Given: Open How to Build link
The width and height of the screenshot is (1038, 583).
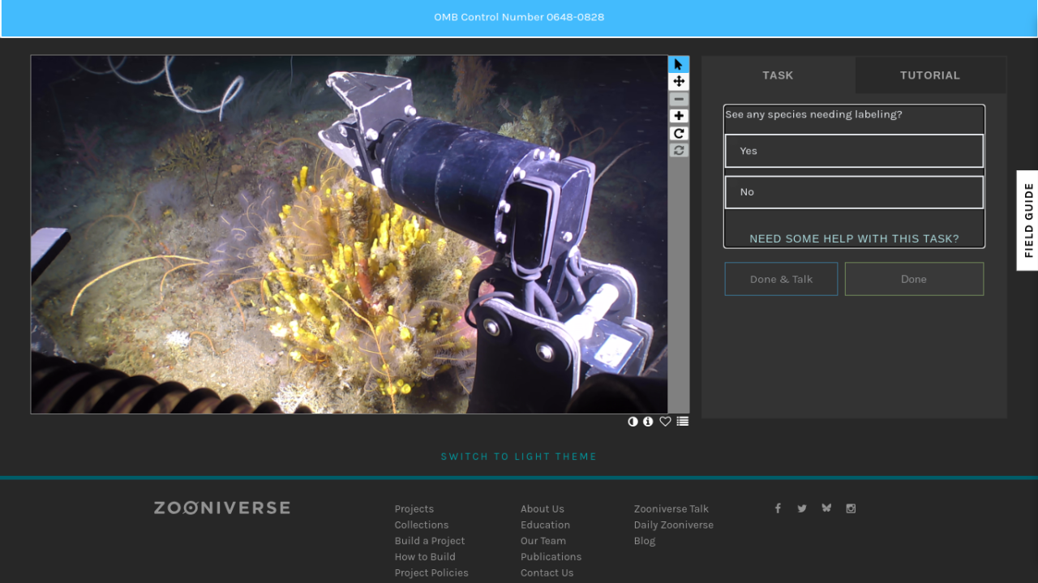Looking at the screenshot, I should point(425,556).
